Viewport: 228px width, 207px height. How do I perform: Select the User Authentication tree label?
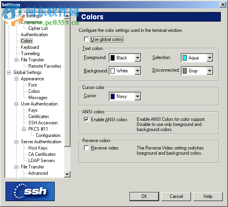[39, 104]
